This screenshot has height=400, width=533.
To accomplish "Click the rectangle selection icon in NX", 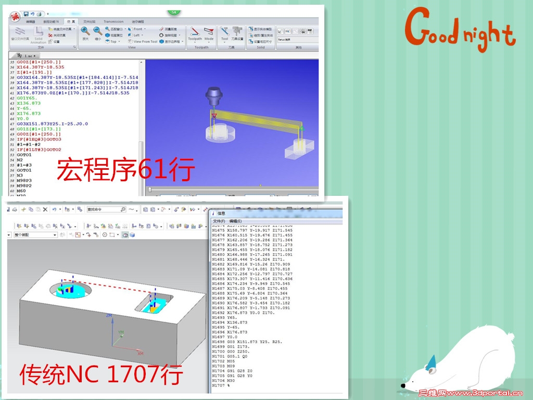I will point(112,235).
